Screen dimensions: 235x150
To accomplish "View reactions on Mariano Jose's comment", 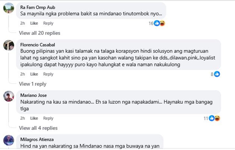I will click(x=214, y=118).
